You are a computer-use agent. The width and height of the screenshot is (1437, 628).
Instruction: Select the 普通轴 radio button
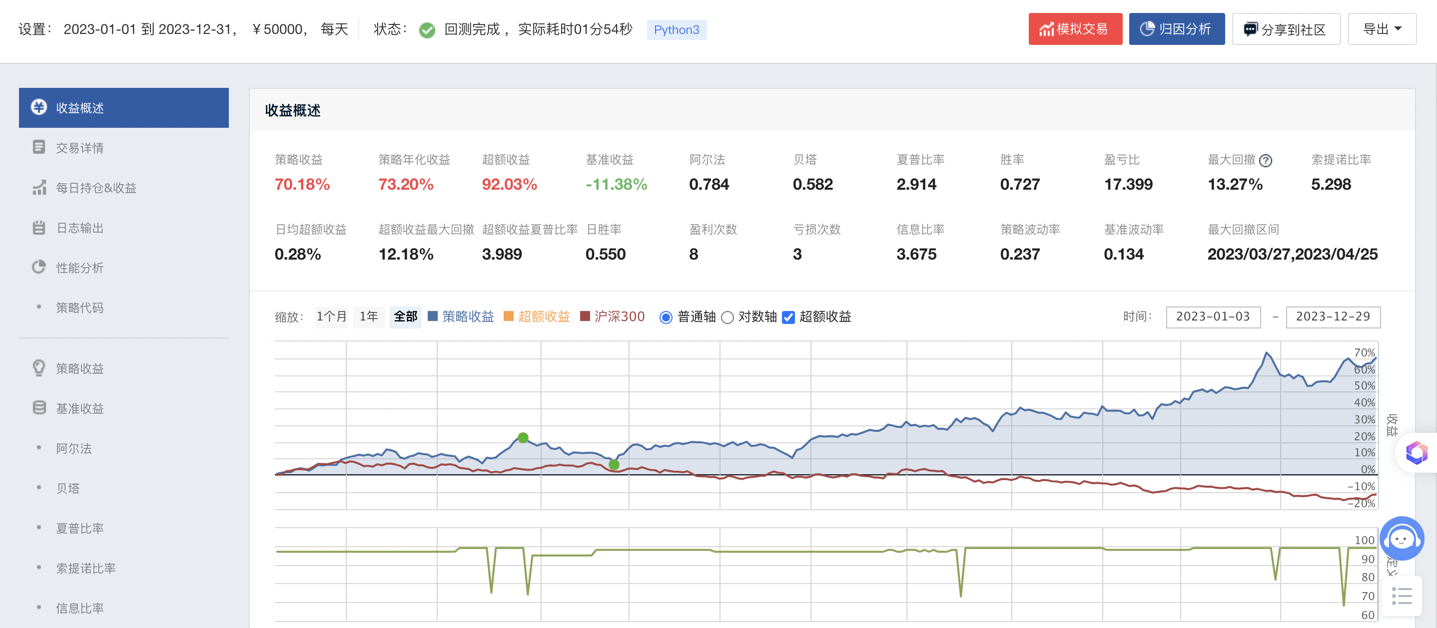pos(666,317)
